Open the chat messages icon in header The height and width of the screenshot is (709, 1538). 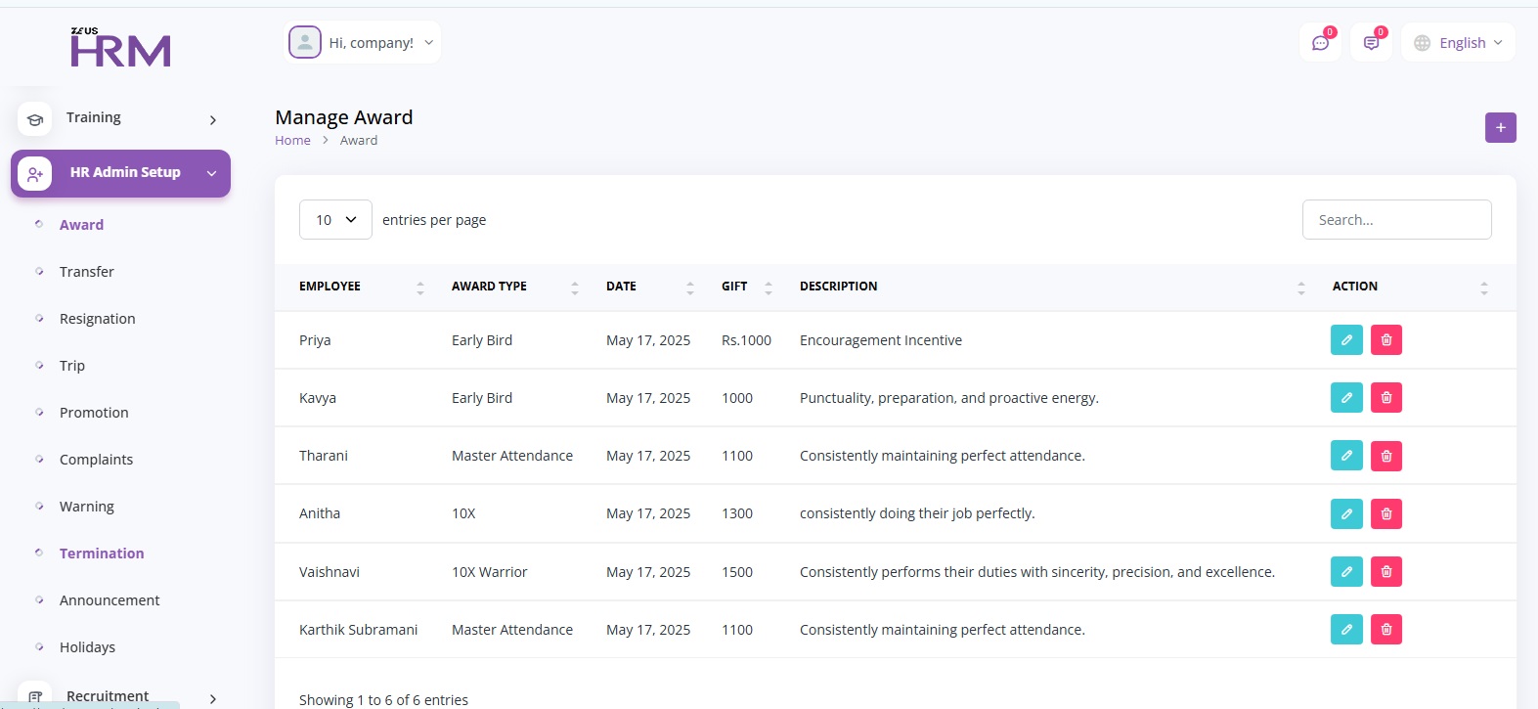(1320, 43)
